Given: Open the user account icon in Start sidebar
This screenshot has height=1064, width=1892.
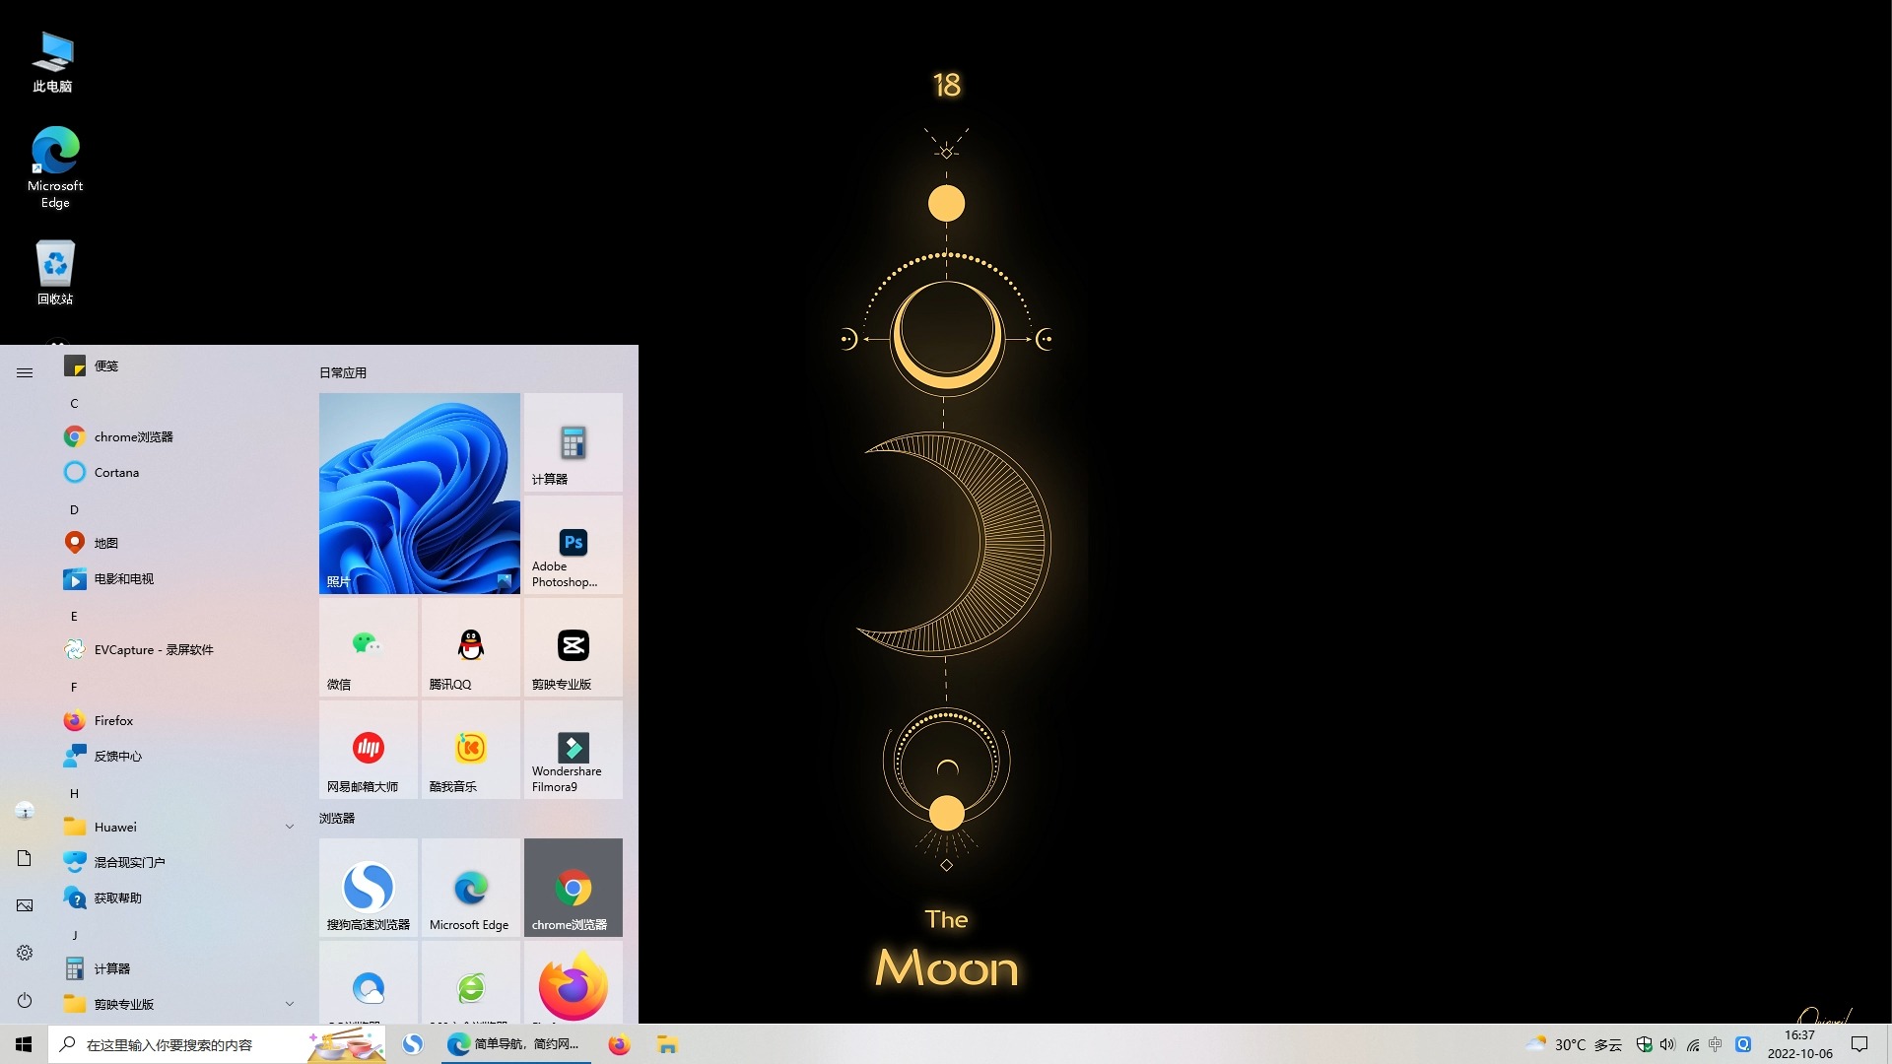Looking at the screenshot, I should coord(25,811).
